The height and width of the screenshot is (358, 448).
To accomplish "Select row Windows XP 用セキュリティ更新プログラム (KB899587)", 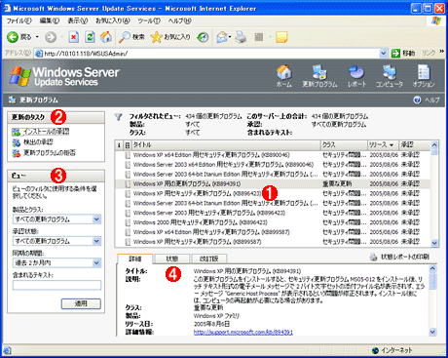I will 273,242.
